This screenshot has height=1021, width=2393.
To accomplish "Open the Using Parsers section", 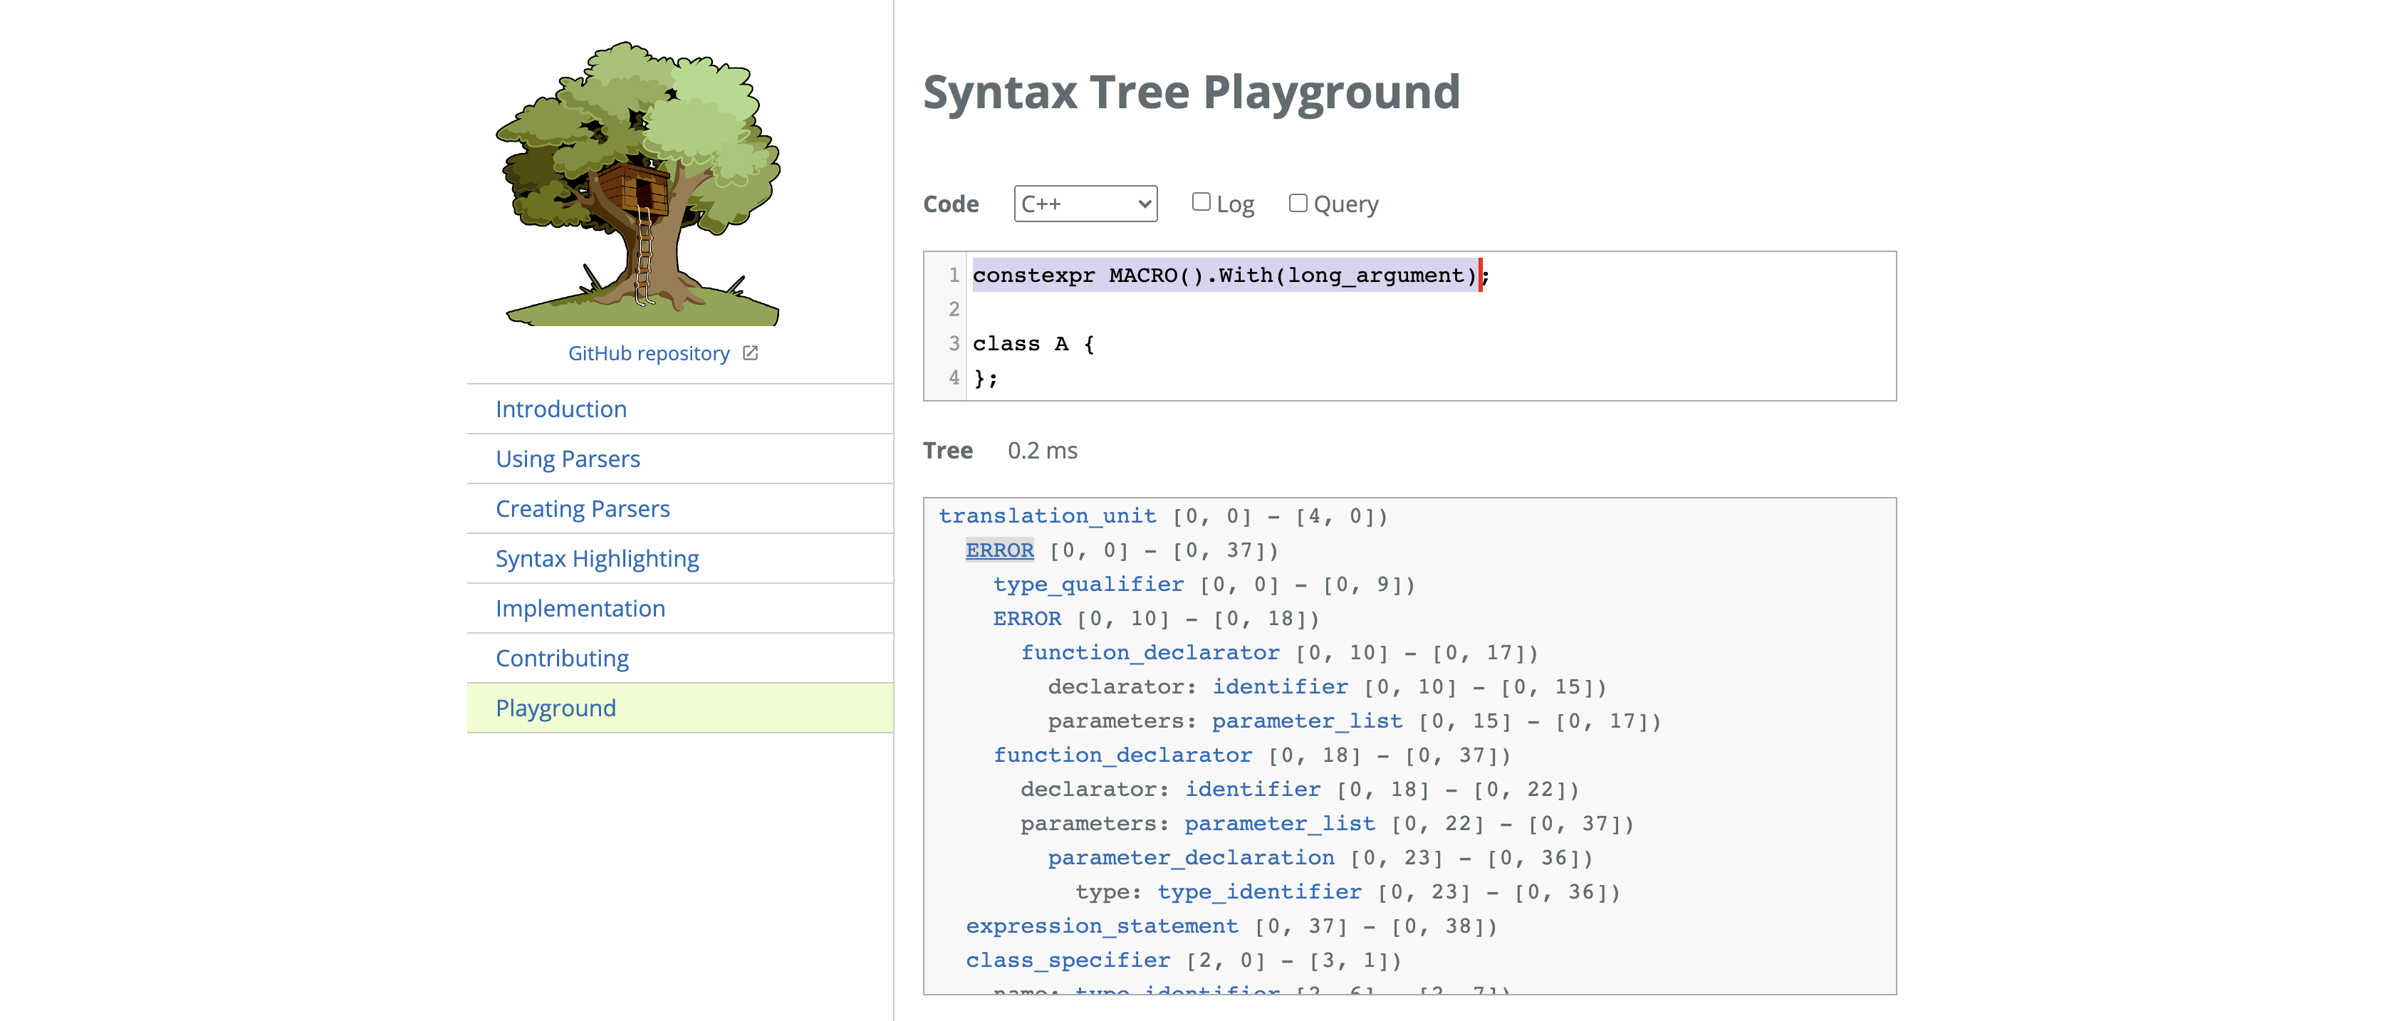I will click(x=567, y=459).
